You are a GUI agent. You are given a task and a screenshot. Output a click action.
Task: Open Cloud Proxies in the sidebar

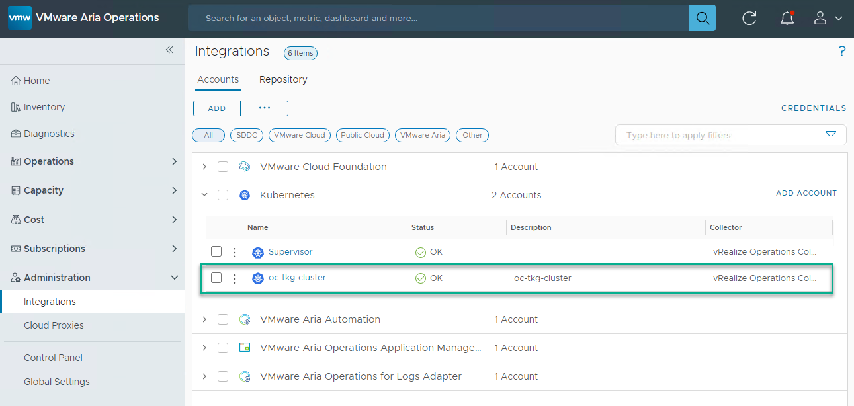(54, 325)
